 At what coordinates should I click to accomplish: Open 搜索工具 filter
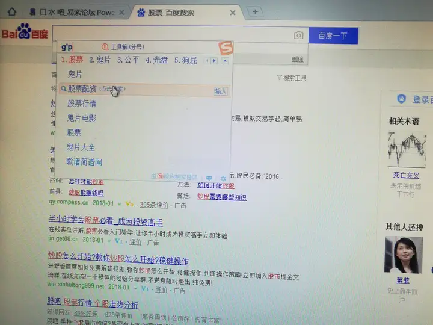click(x=292, y=78)
